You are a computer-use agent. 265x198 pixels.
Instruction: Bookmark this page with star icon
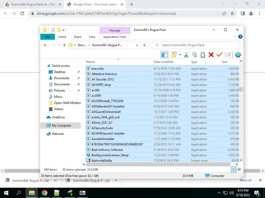pos(232,13)
